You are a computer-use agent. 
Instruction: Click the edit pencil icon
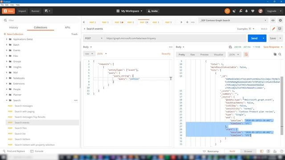(273, 28)
